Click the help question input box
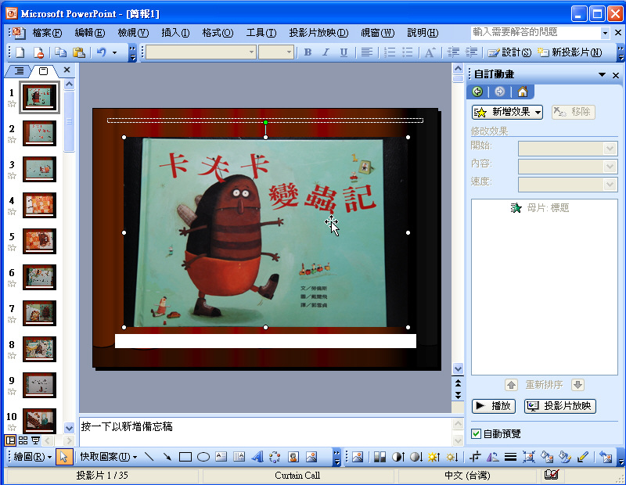626x485 pixels. [535, 33]
